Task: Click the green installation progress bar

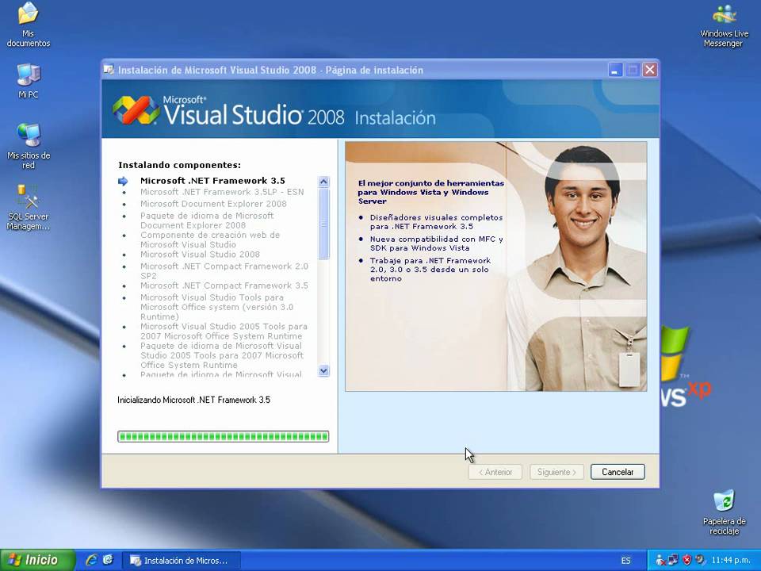Action: pos(224,436)
